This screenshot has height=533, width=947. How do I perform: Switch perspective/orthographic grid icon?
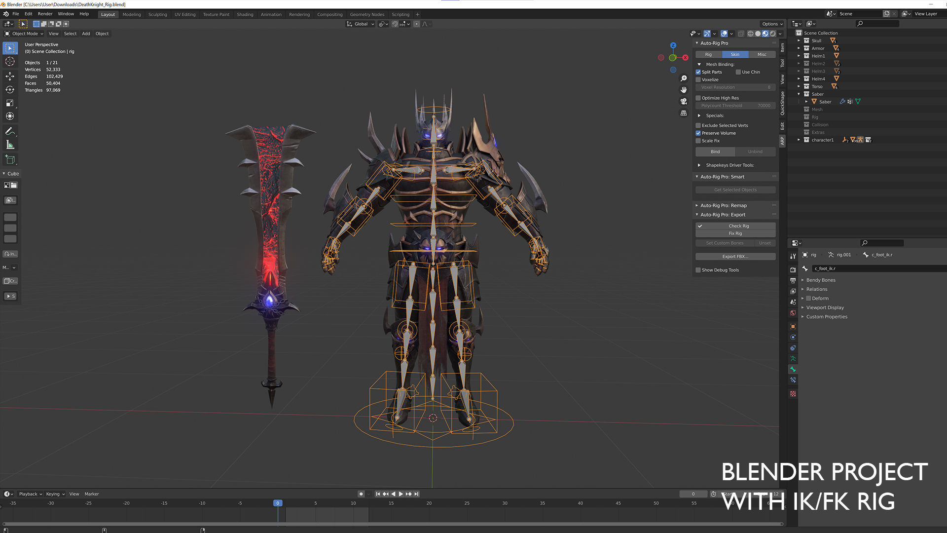tap(684, 113)
